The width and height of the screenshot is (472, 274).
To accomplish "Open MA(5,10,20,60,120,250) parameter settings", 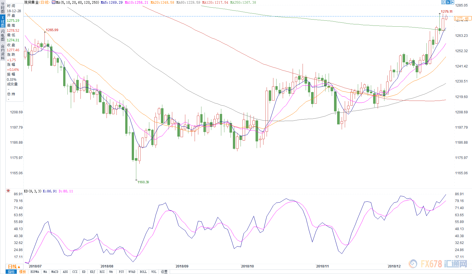I will pyautogui.click(x=78, y=2).
